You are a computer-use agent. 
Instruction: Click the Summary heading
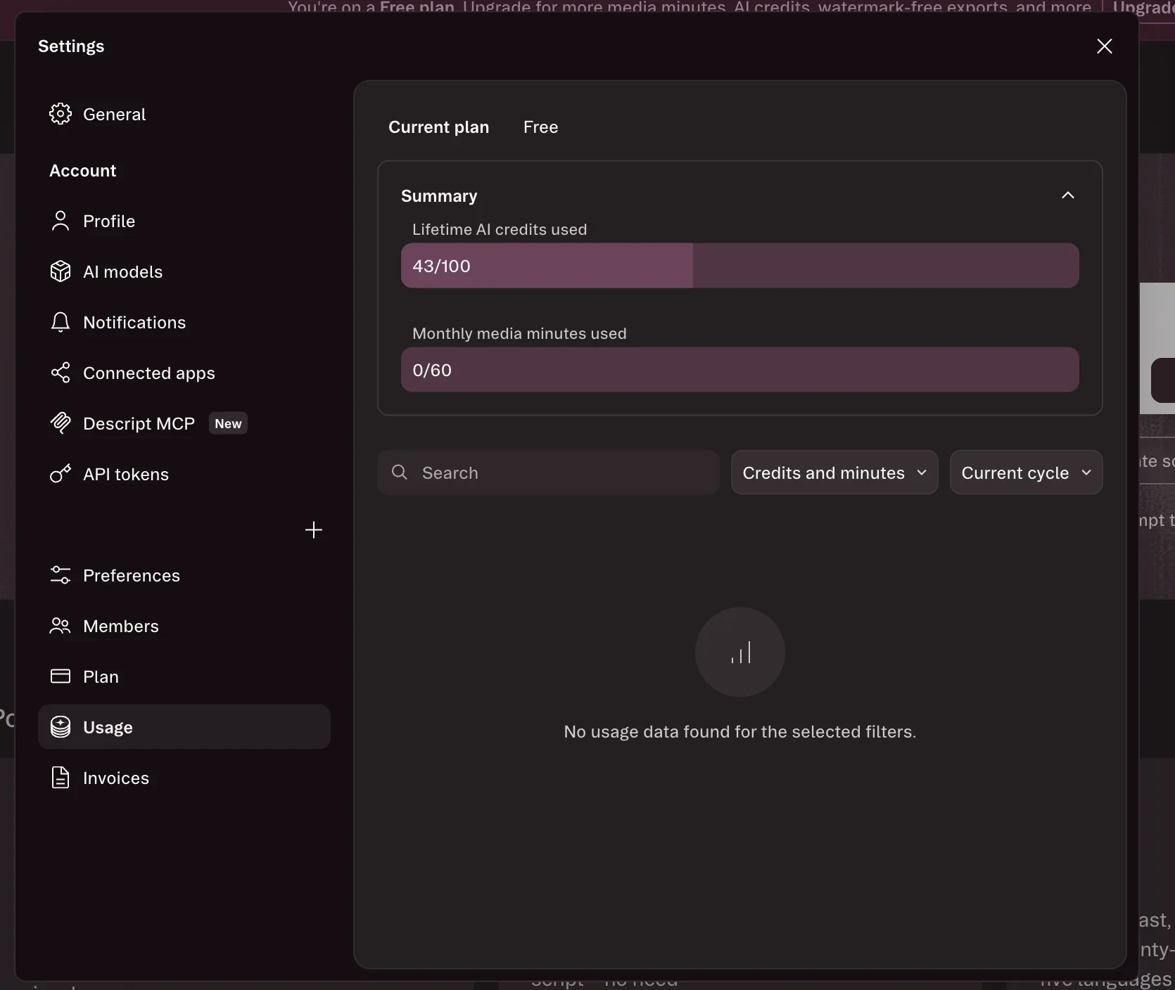pyautogui.click(x=439, y=196)
